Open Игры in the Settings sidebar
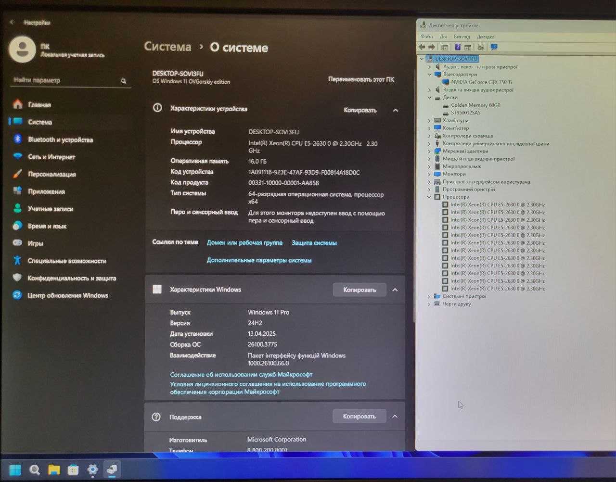 (x=35, y=243)
